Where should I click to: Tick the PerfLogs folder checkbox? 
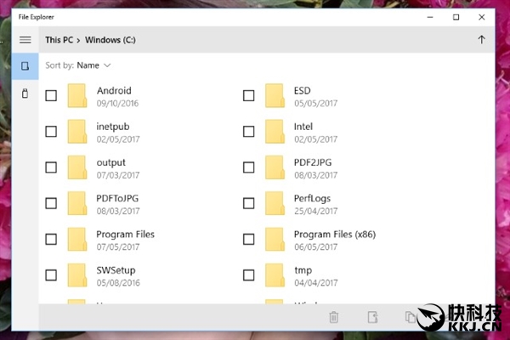(249, 203)
